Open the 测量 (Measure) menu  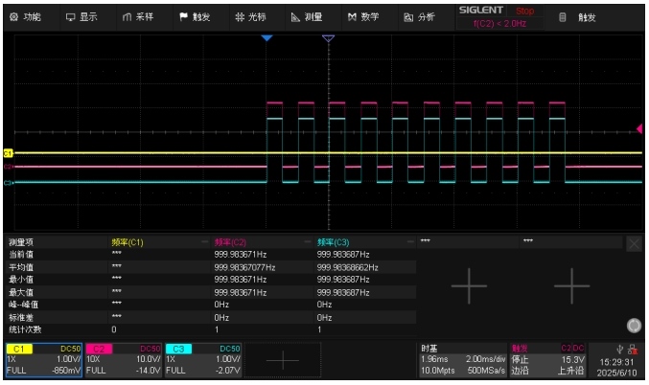[x=308, y=16]
